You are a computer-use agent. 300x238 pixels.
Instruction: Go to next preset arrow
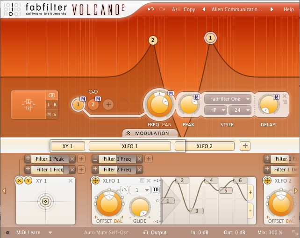pos(271,9)
